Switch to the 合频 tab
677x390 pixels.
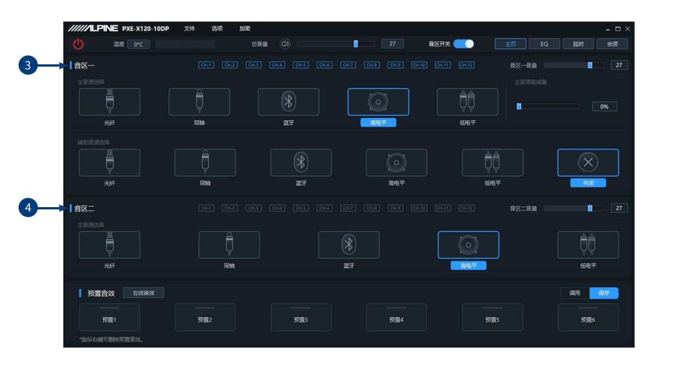pos(612,43)
